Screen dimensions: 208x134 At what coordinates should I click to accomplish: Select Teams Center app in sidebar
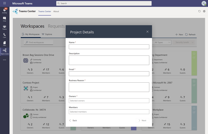click(5, 51)
